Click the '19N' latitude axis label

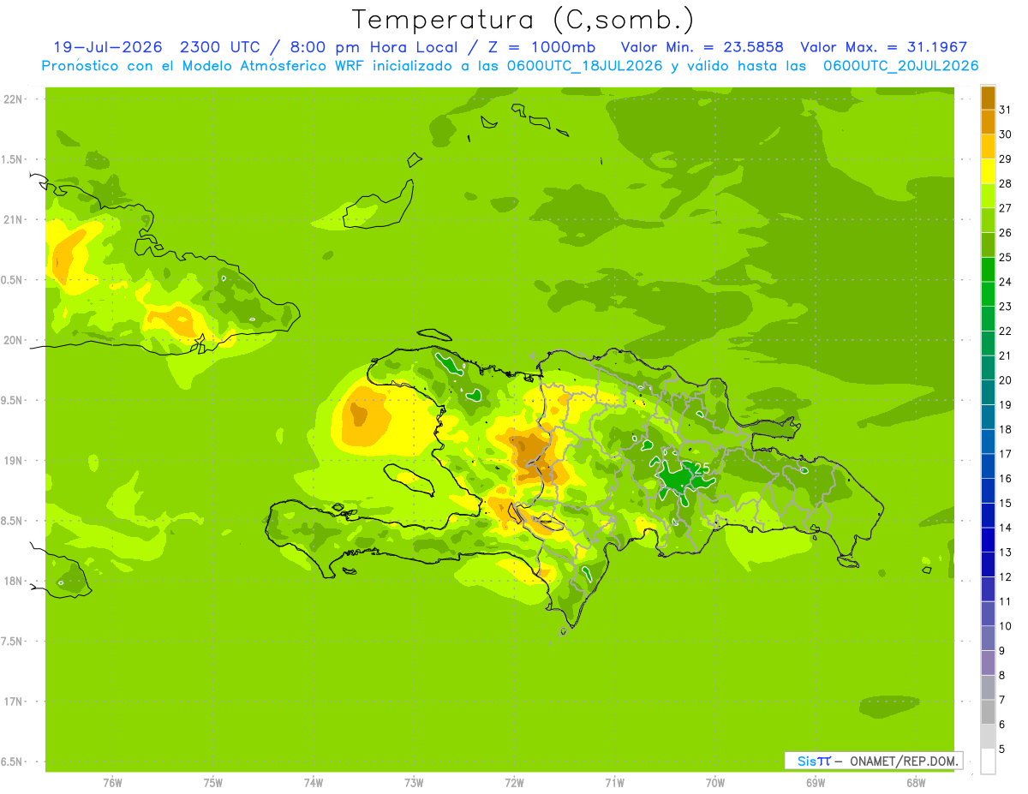[14, 461]
